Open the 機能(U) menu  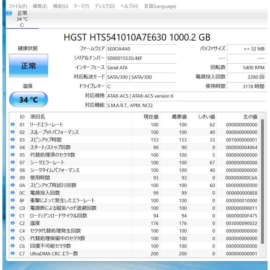pos(60,6)
